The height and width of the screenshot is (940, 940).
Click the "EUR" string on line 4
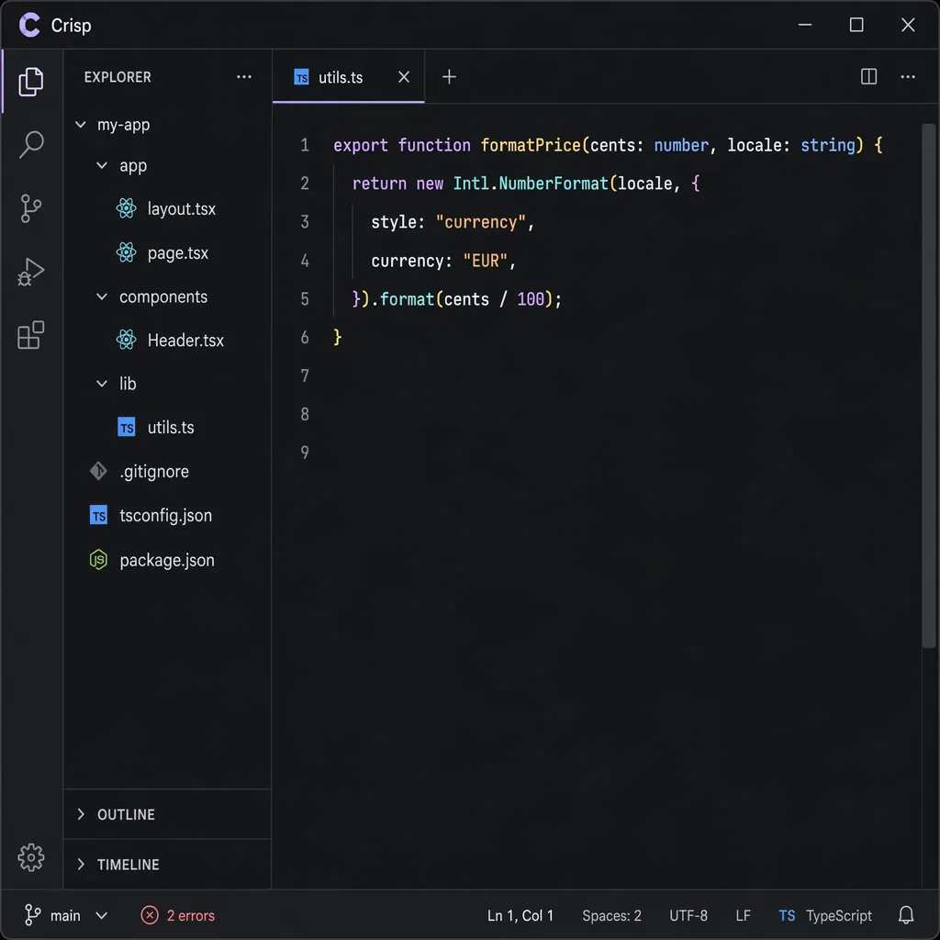(485, 260)
